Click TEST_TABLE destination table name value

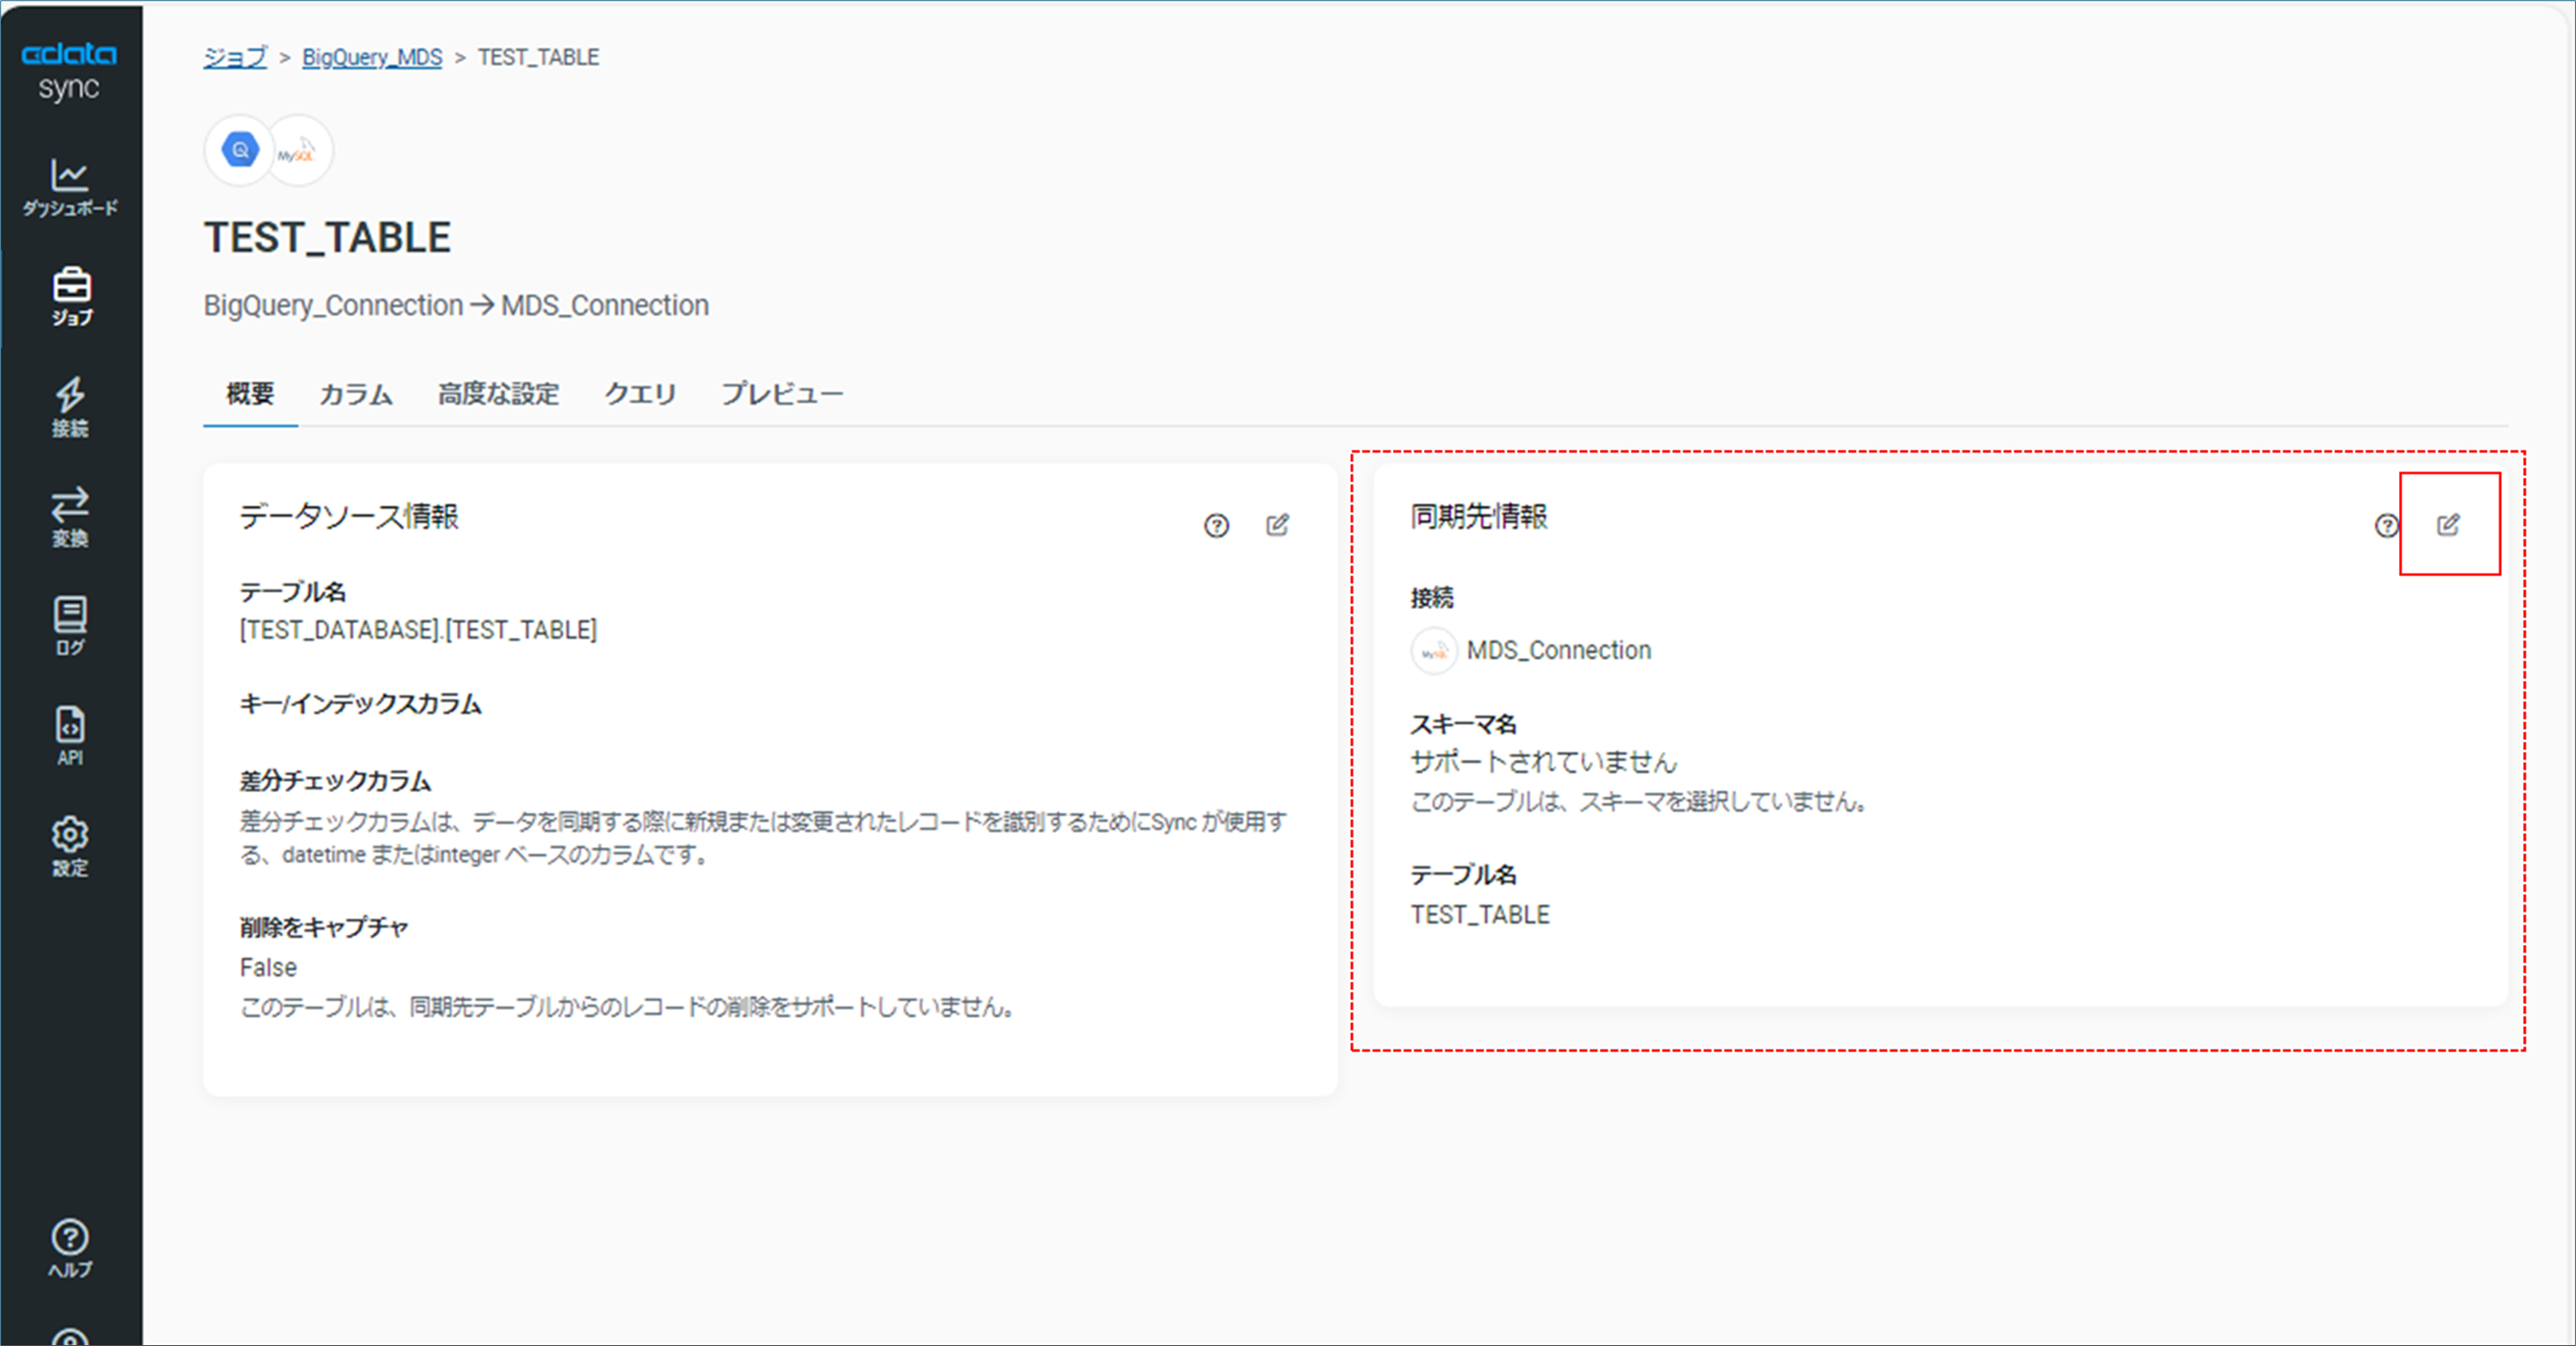pyautogui.click(x=1480, y=914)
